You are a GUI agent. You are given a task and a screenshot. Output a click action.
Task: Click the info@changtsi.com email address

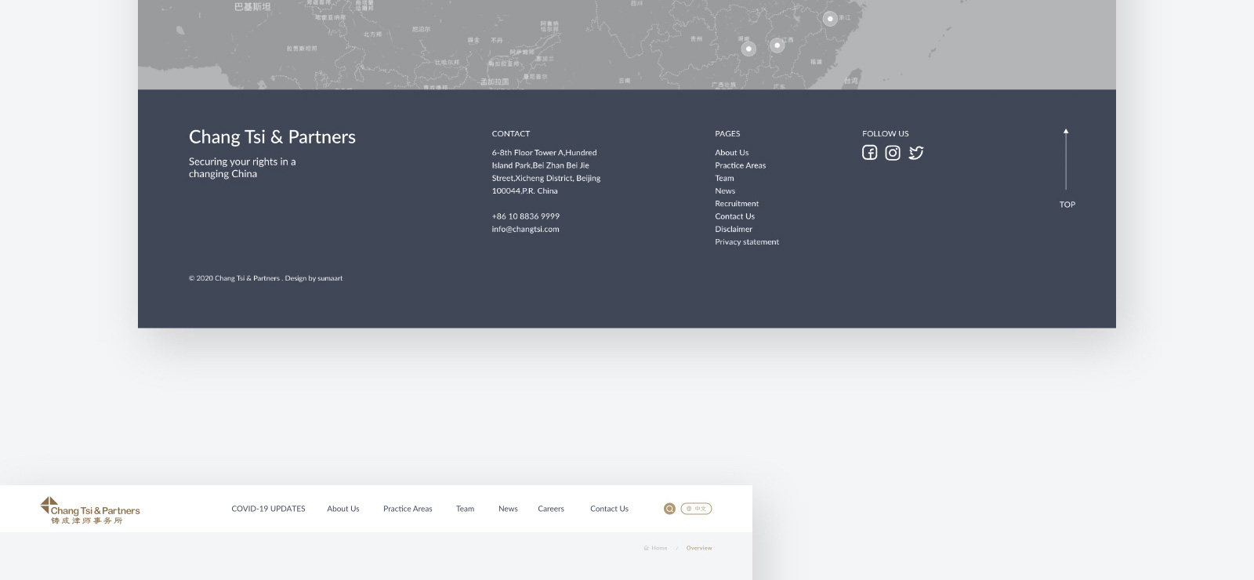pos(525,229)
